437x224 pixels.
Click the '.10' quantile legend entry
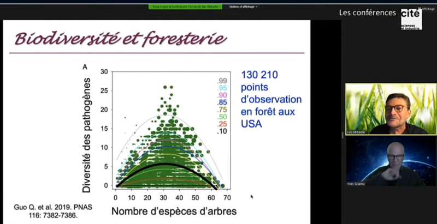222,131
